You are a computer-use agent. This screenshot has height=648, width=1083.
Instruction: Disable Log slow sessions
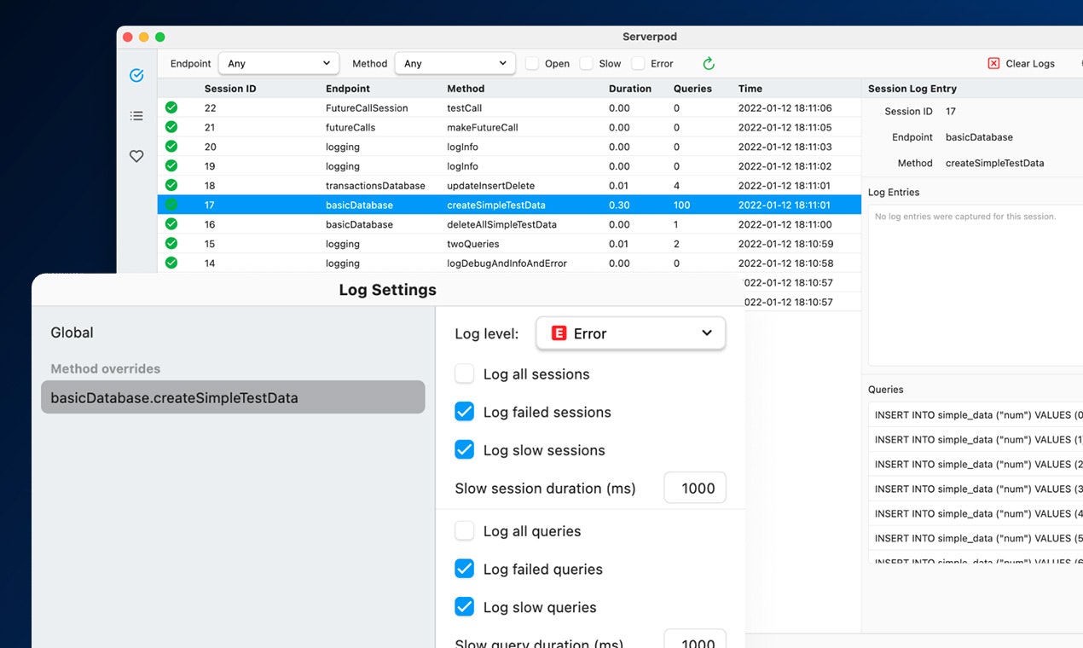point(465,449)
